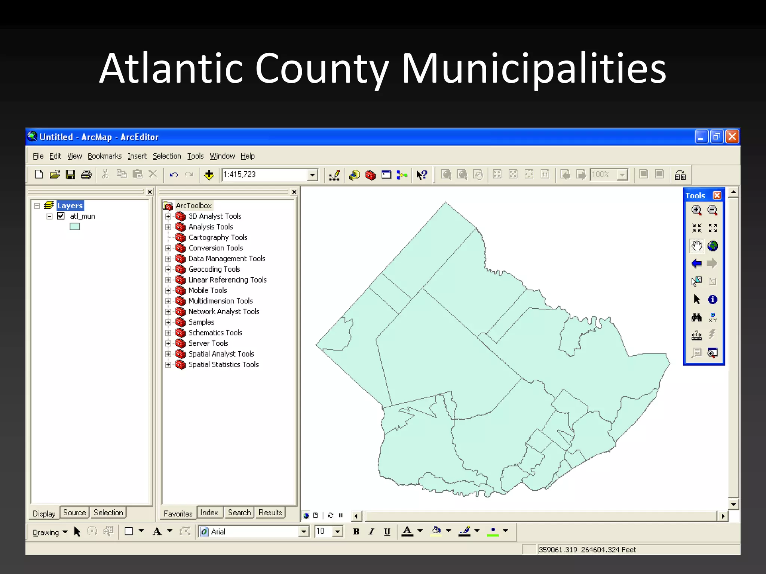Open the command line window icon
Screen dimensions: 766x574
pyautogui.click(x=386, y=175)
